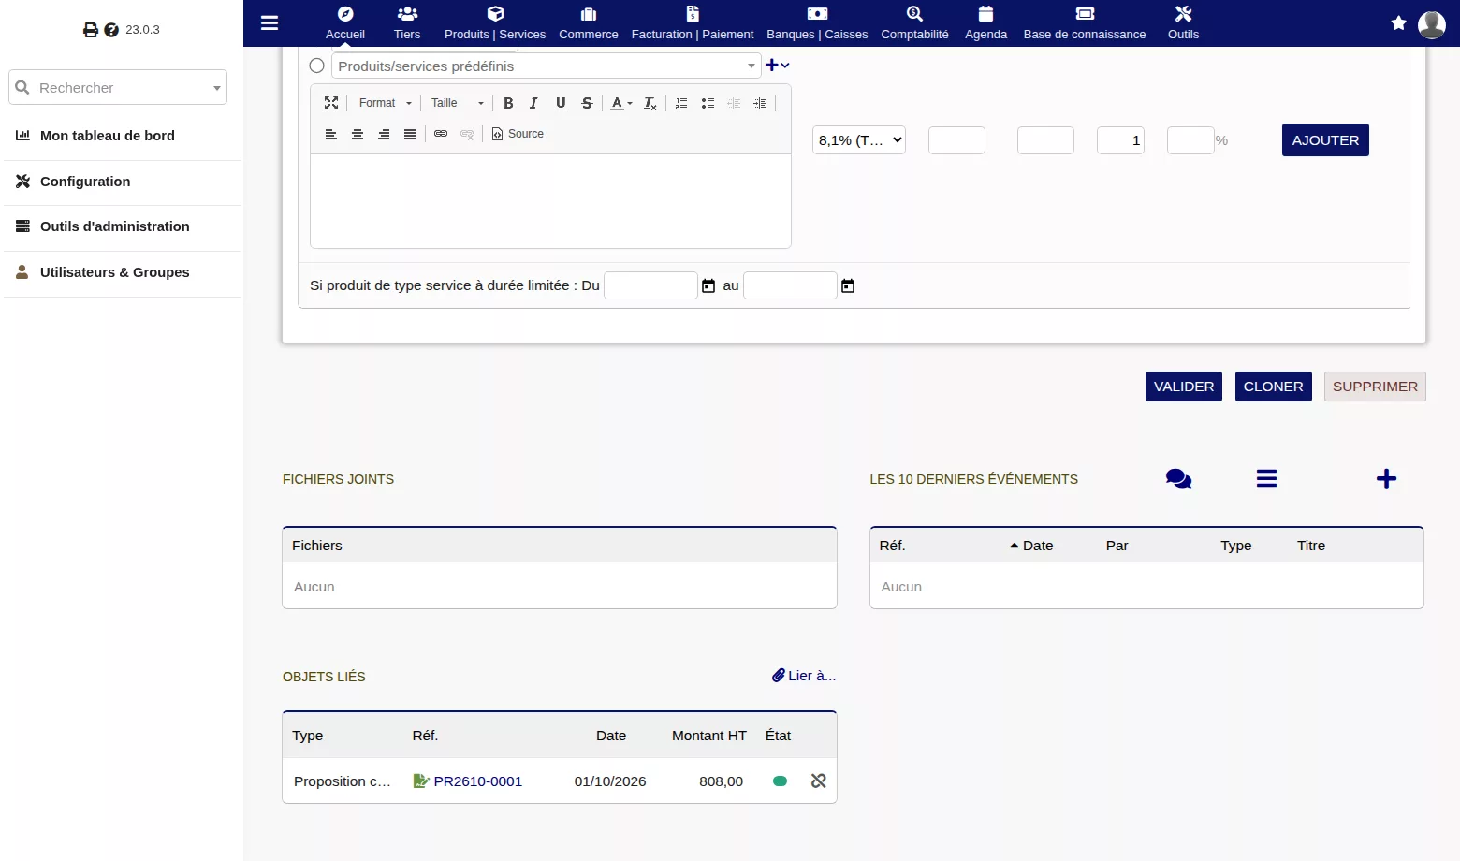Add a new event with the plus icon

[x=1386, y=478]
